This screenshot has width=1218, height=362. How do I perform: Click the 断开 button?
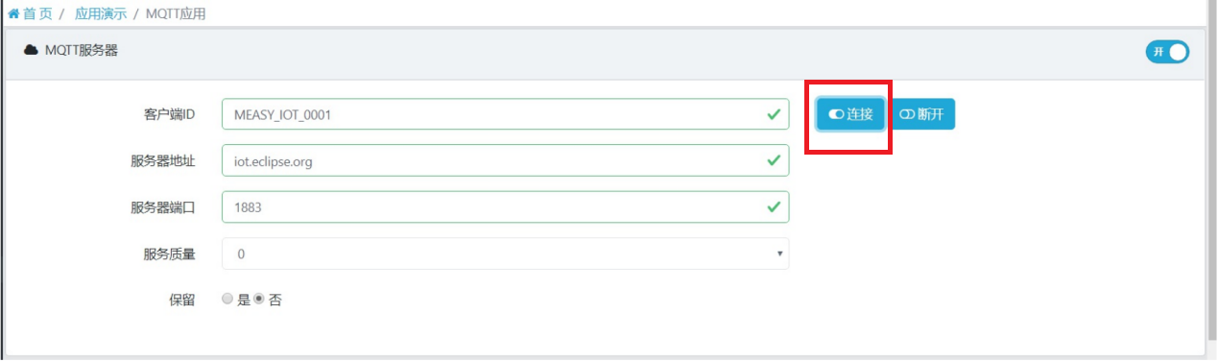[922, 114]
